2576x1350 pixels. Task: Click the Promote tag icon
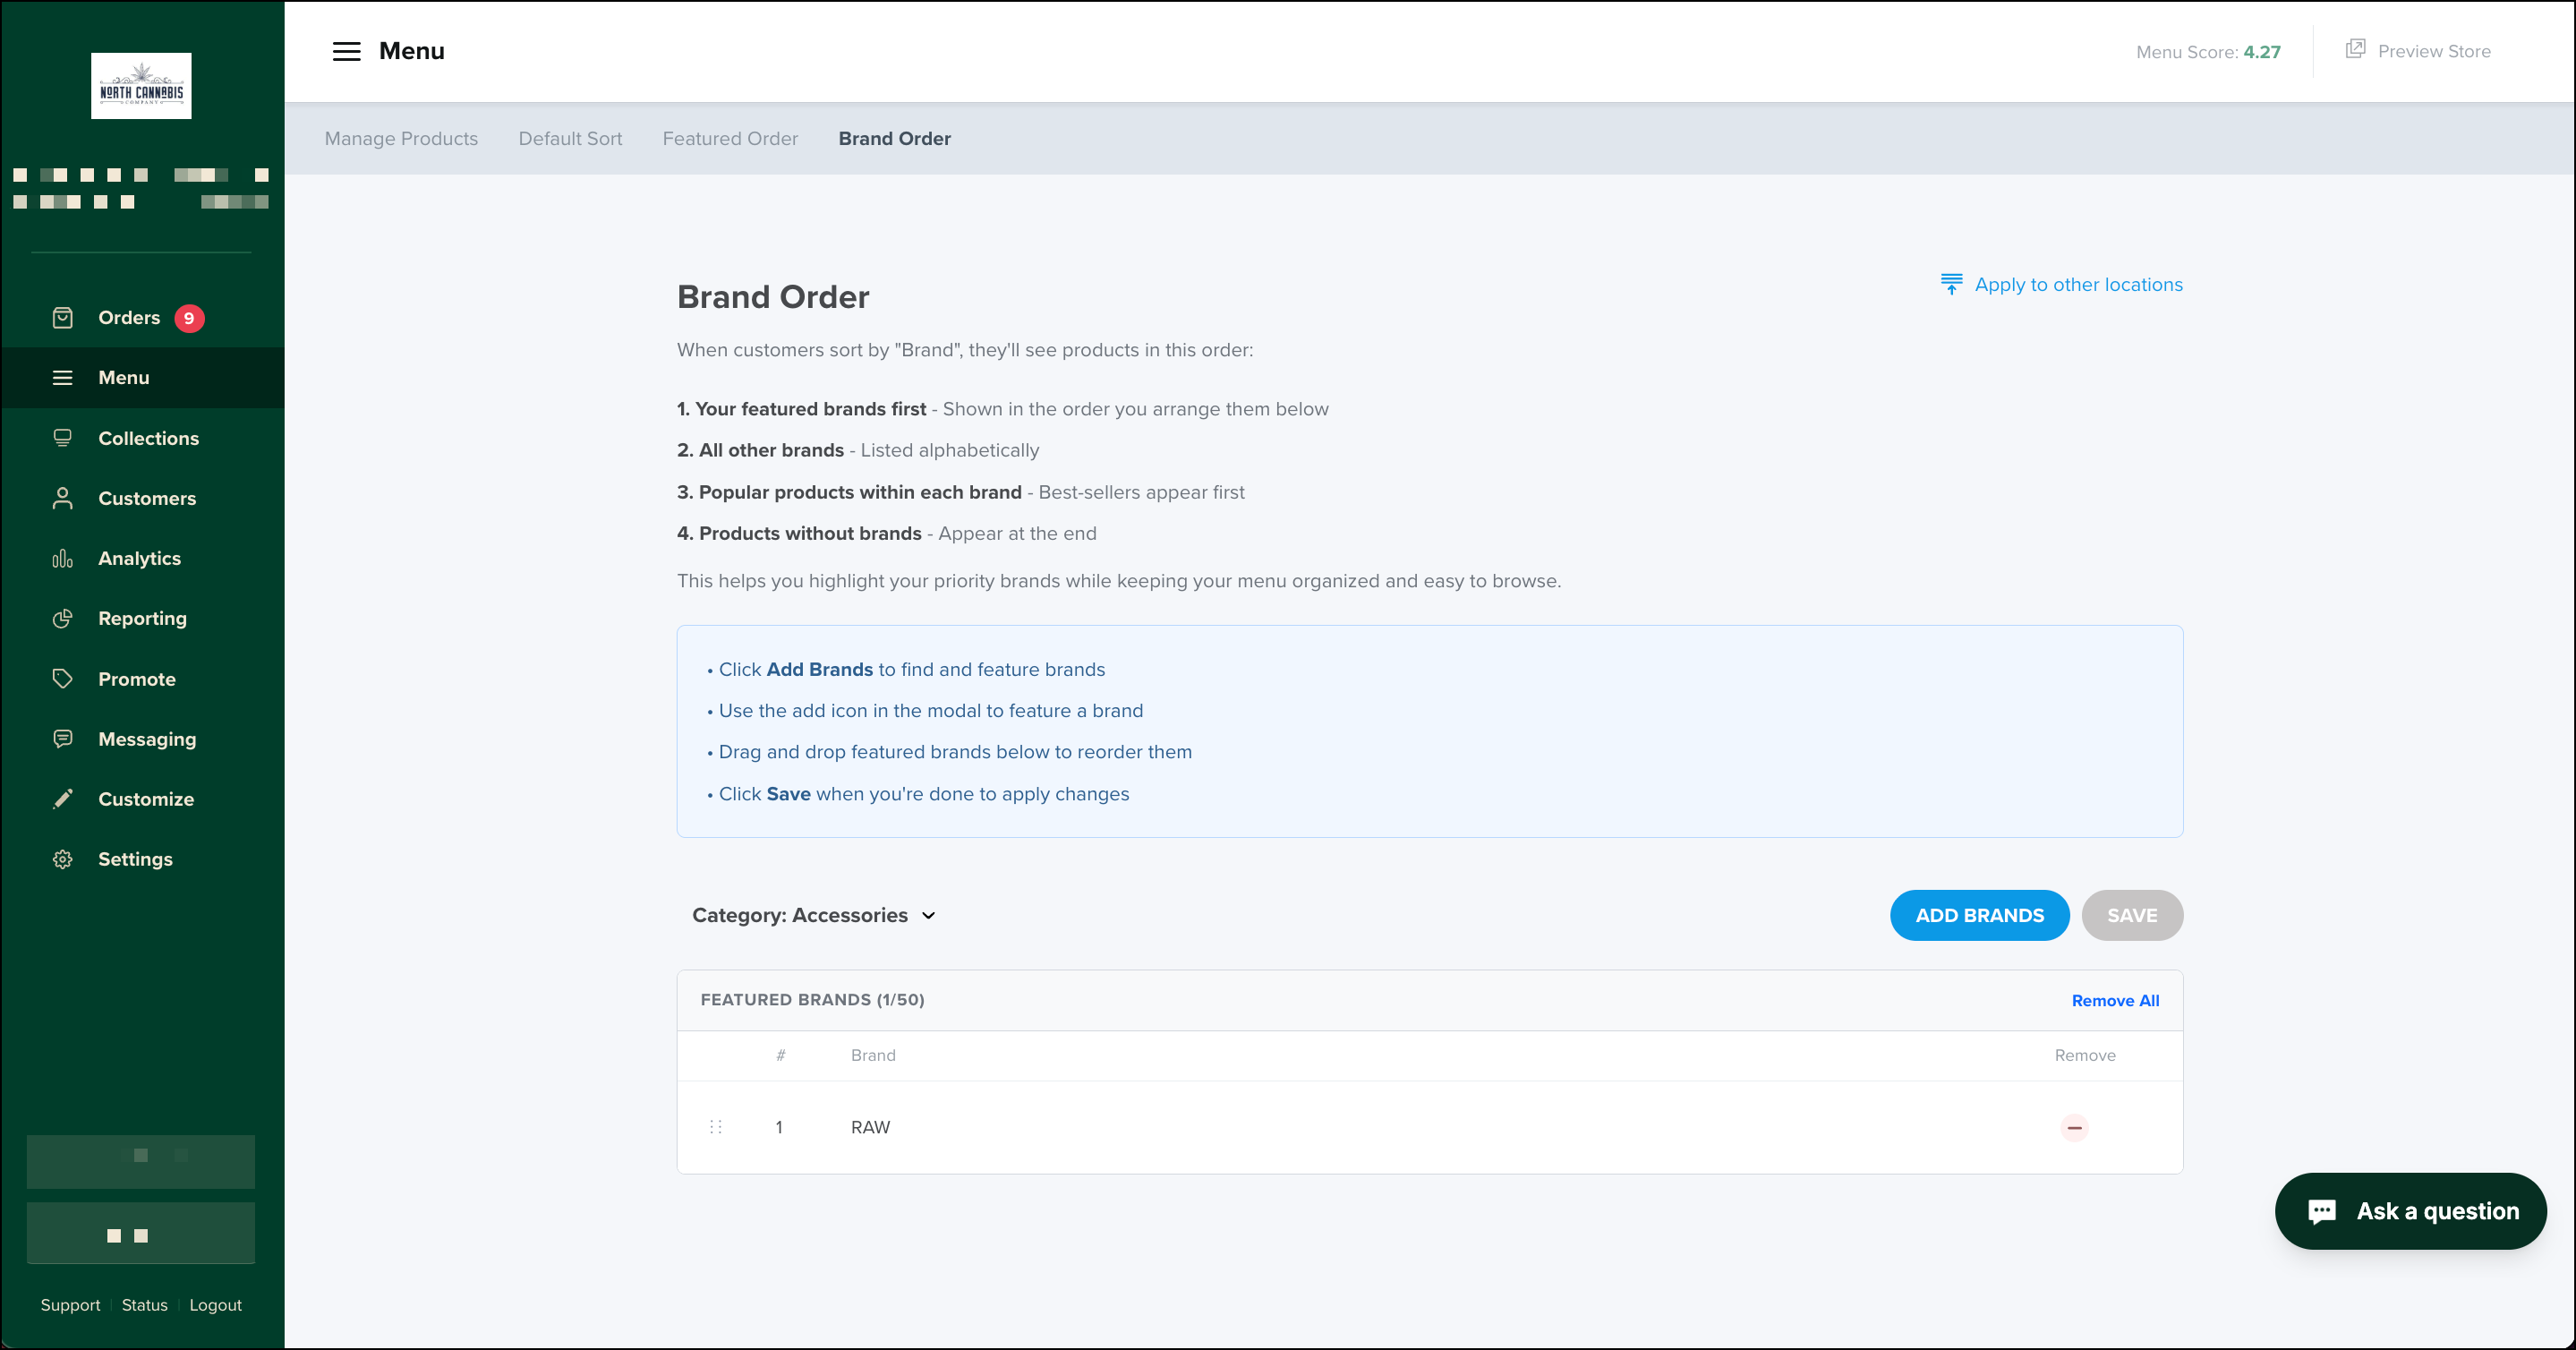click(62, 679)
